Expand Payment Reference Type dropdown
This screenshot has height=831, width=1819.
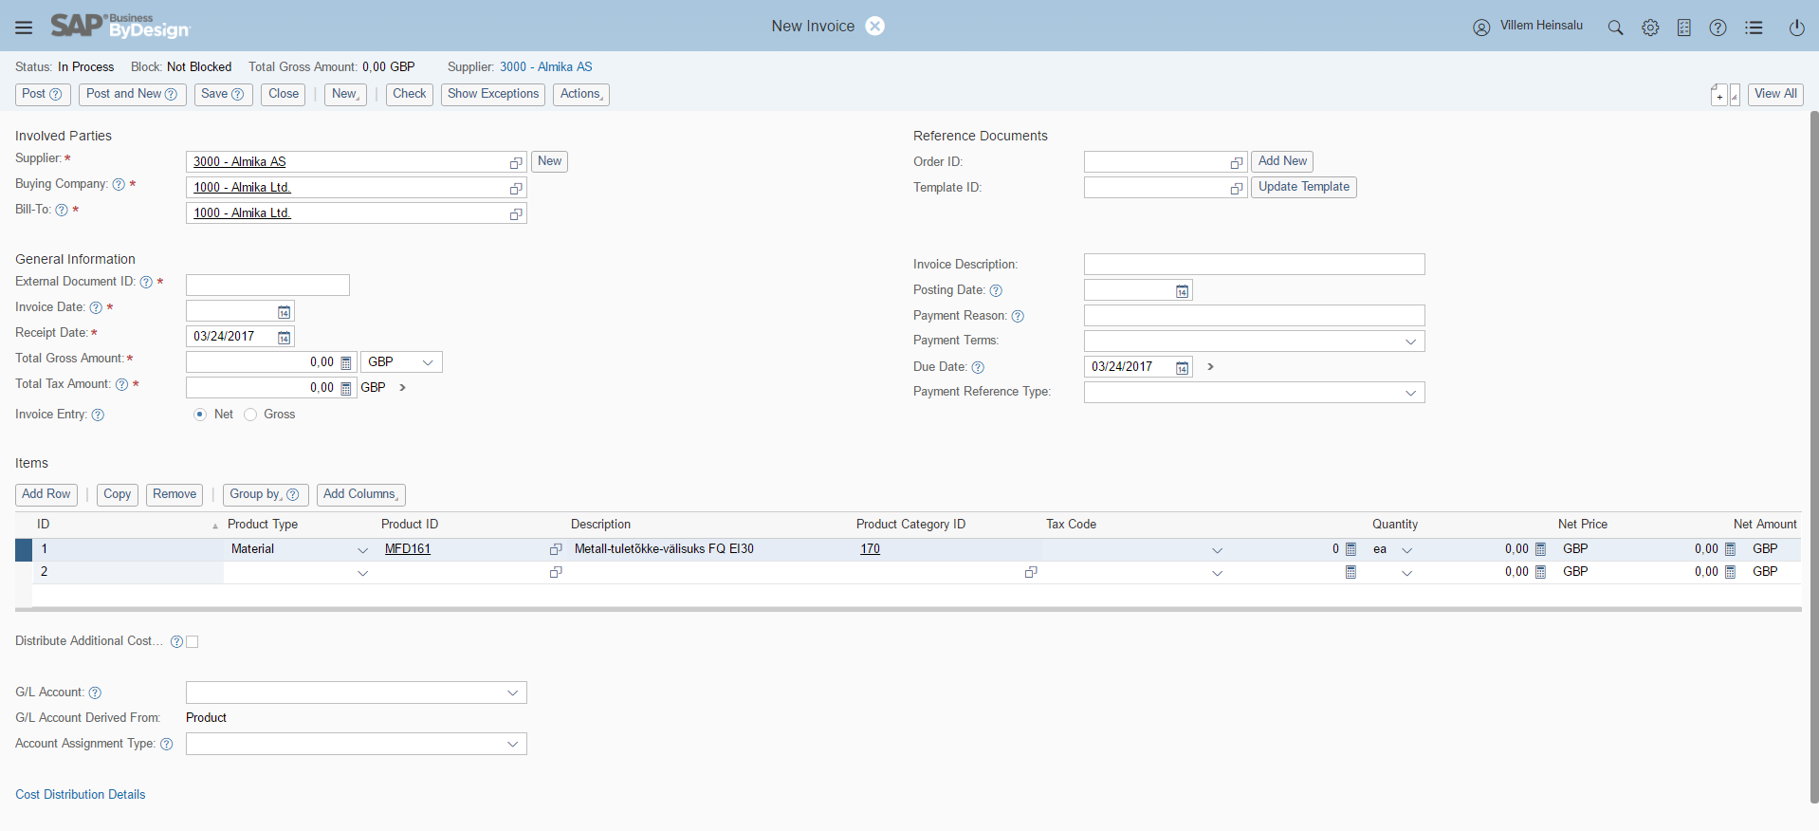tap(1410, 393)
